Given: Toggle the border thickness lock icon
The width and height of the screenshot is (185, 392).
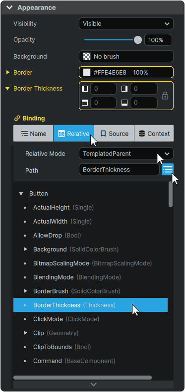Looking at the screenshot, I should pos(165,96).
